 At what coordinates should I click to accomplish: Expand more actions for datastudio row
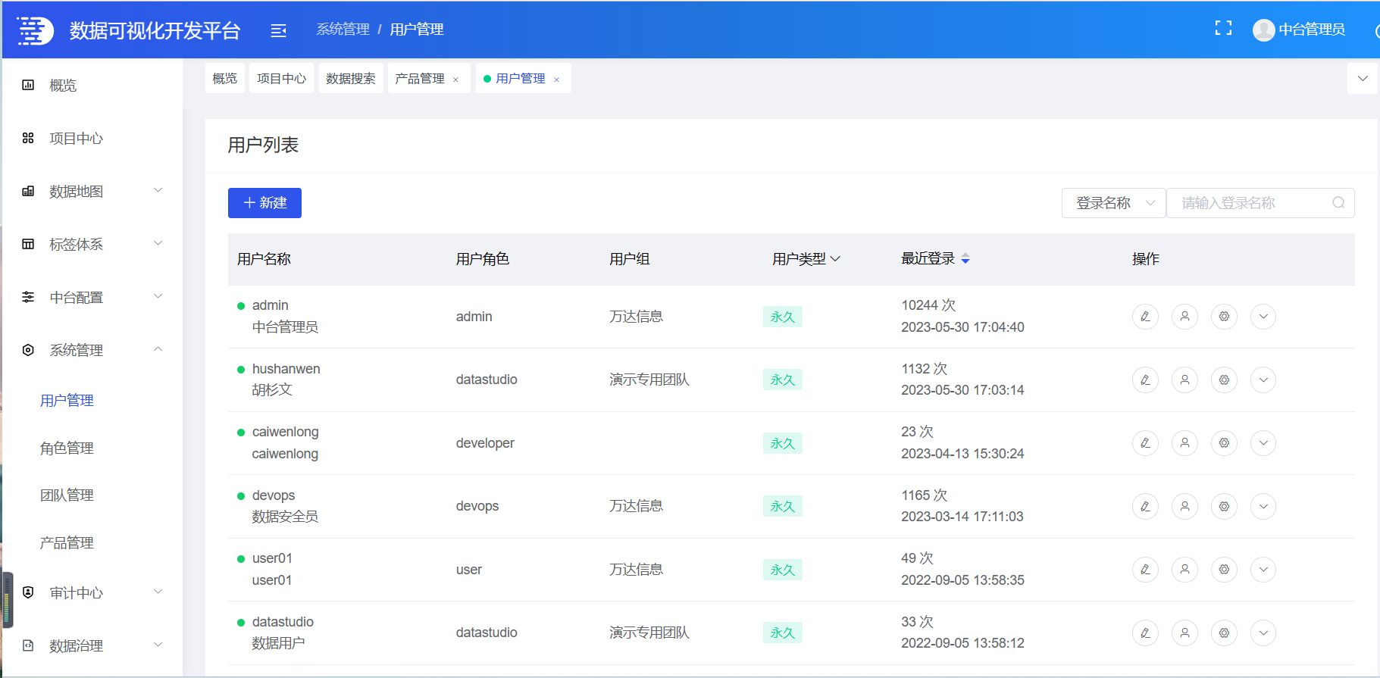(1263, 633)
